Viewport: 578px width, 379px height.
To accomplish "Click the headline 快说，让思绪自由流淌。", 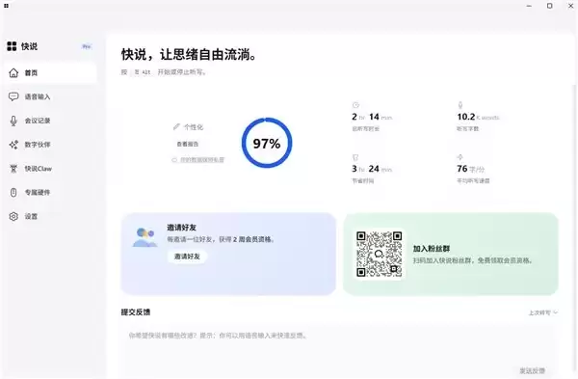I will tap(189, 55).
